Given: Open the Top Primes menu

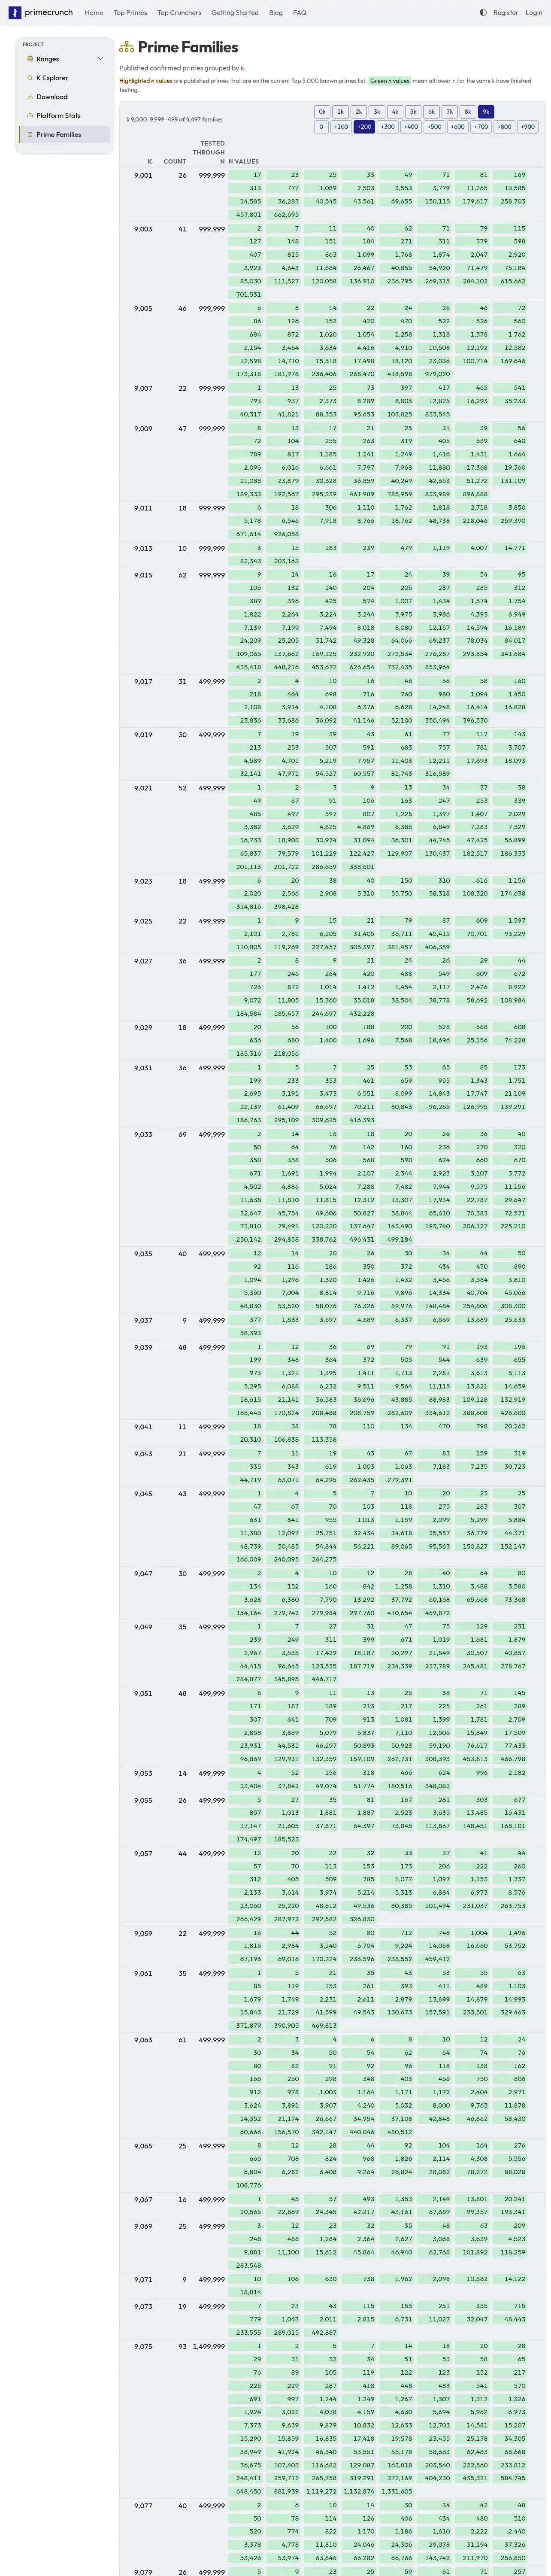Looking at the screenshot, I should (x=130, y=13).
